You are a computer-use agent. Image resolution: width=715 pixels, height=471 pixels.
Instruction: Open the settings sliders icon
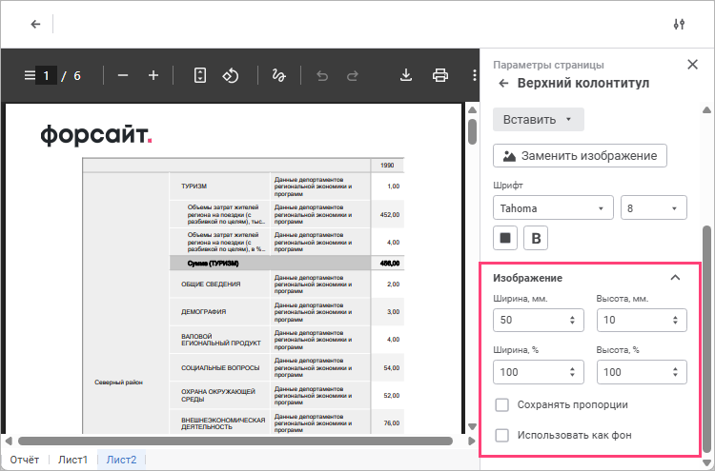pos(679,24)
